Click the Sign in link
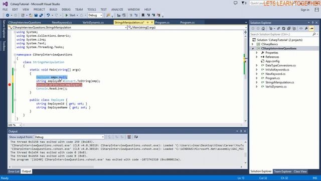The height and width of the screenshot is (181, 321). coord(305,10)
